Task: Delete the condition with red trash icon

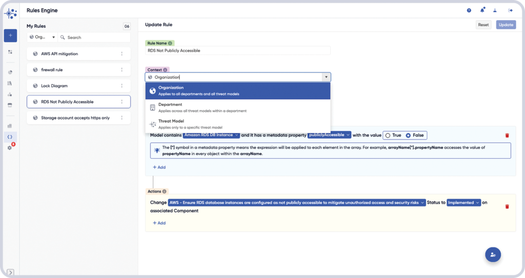Action: pyautogui.click(x=507, y=136)
